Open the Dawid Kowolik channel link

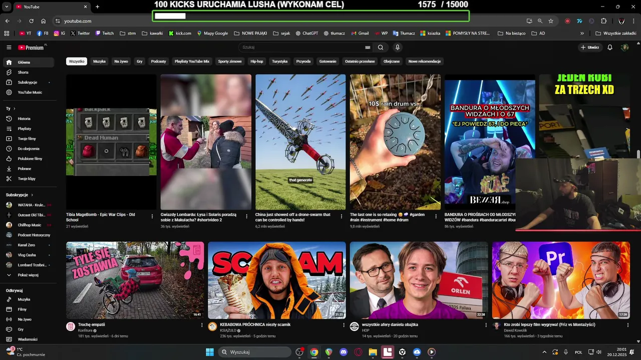click(516, 330)
